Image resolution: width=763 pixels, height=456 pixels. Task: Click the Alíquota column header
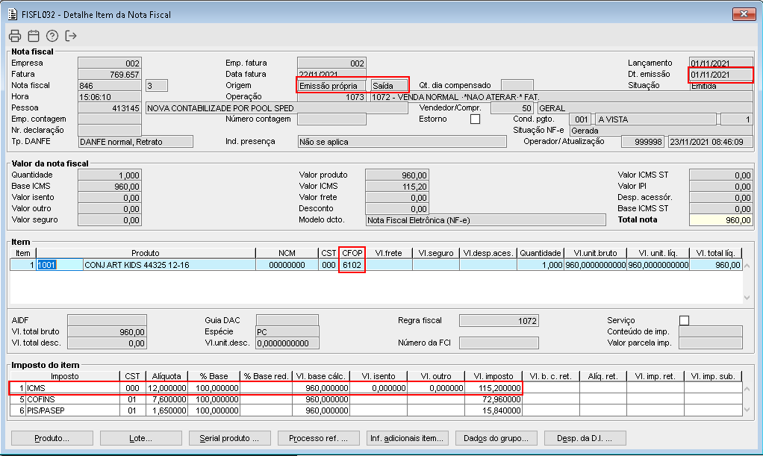click(x=166, y=376)
